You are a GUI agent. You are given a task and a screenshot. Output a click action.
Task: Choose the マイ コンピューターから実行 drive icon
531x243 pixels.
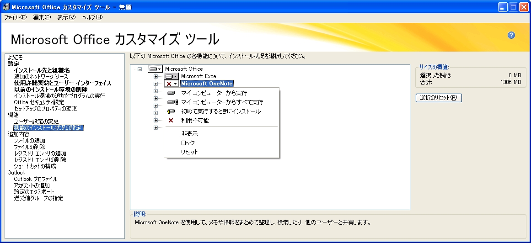[172, 93]
